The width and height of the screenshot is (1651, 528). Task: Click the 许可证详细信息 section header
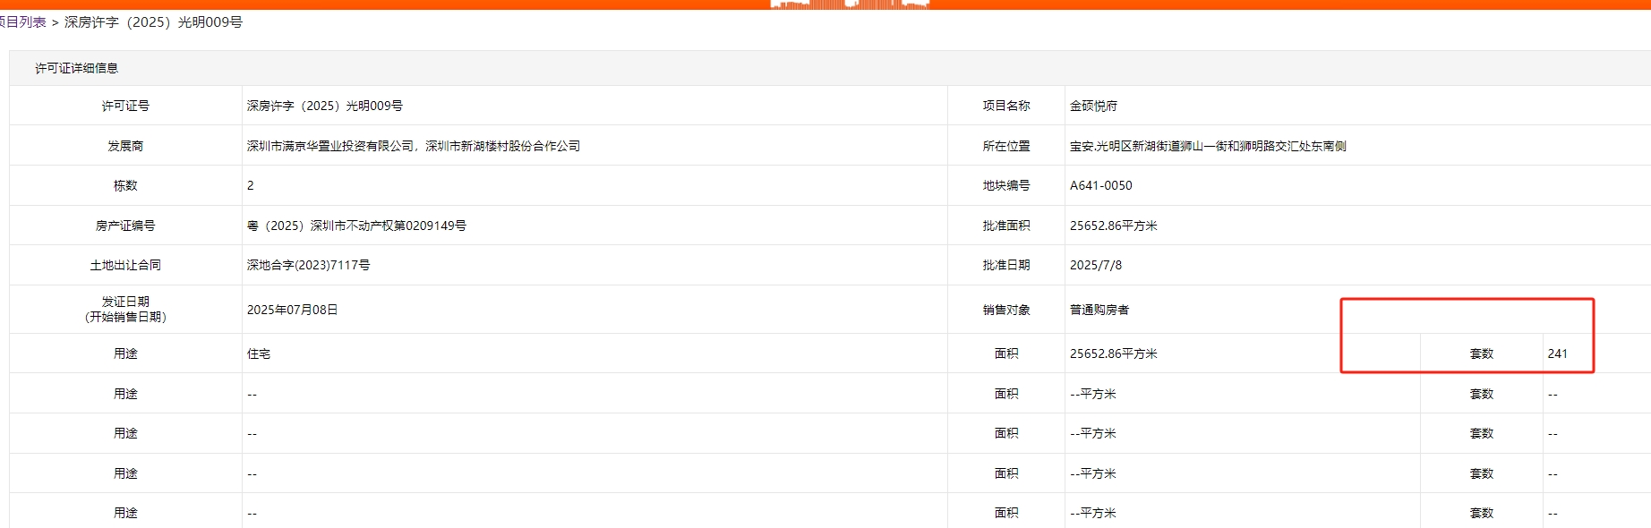click(76, 68)
